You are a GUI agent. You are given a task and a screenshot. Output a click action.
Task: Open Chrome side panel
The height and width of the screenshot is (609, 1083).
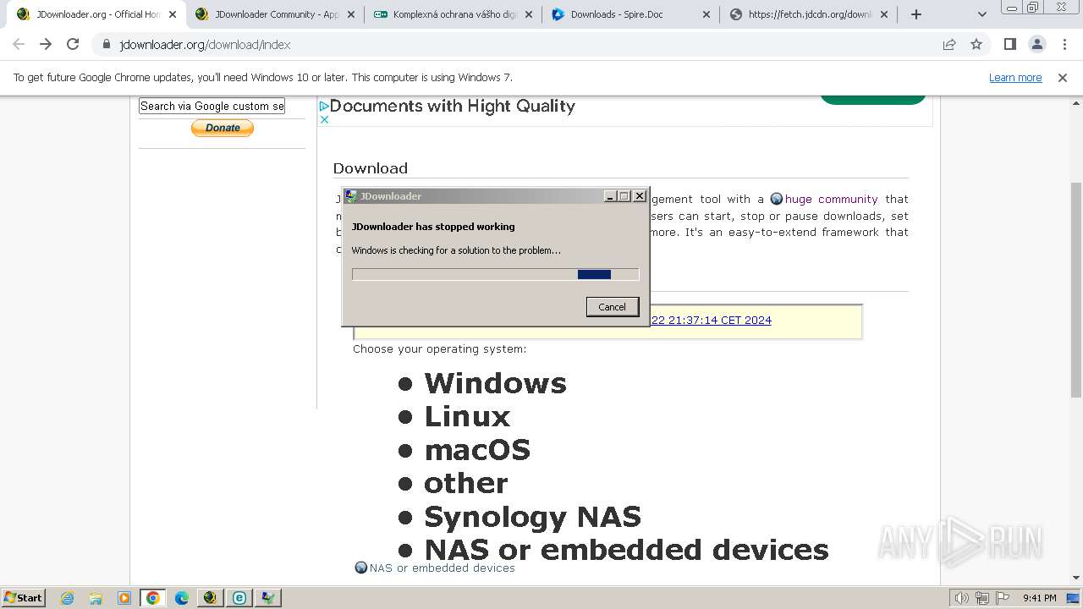[1009, 45]
